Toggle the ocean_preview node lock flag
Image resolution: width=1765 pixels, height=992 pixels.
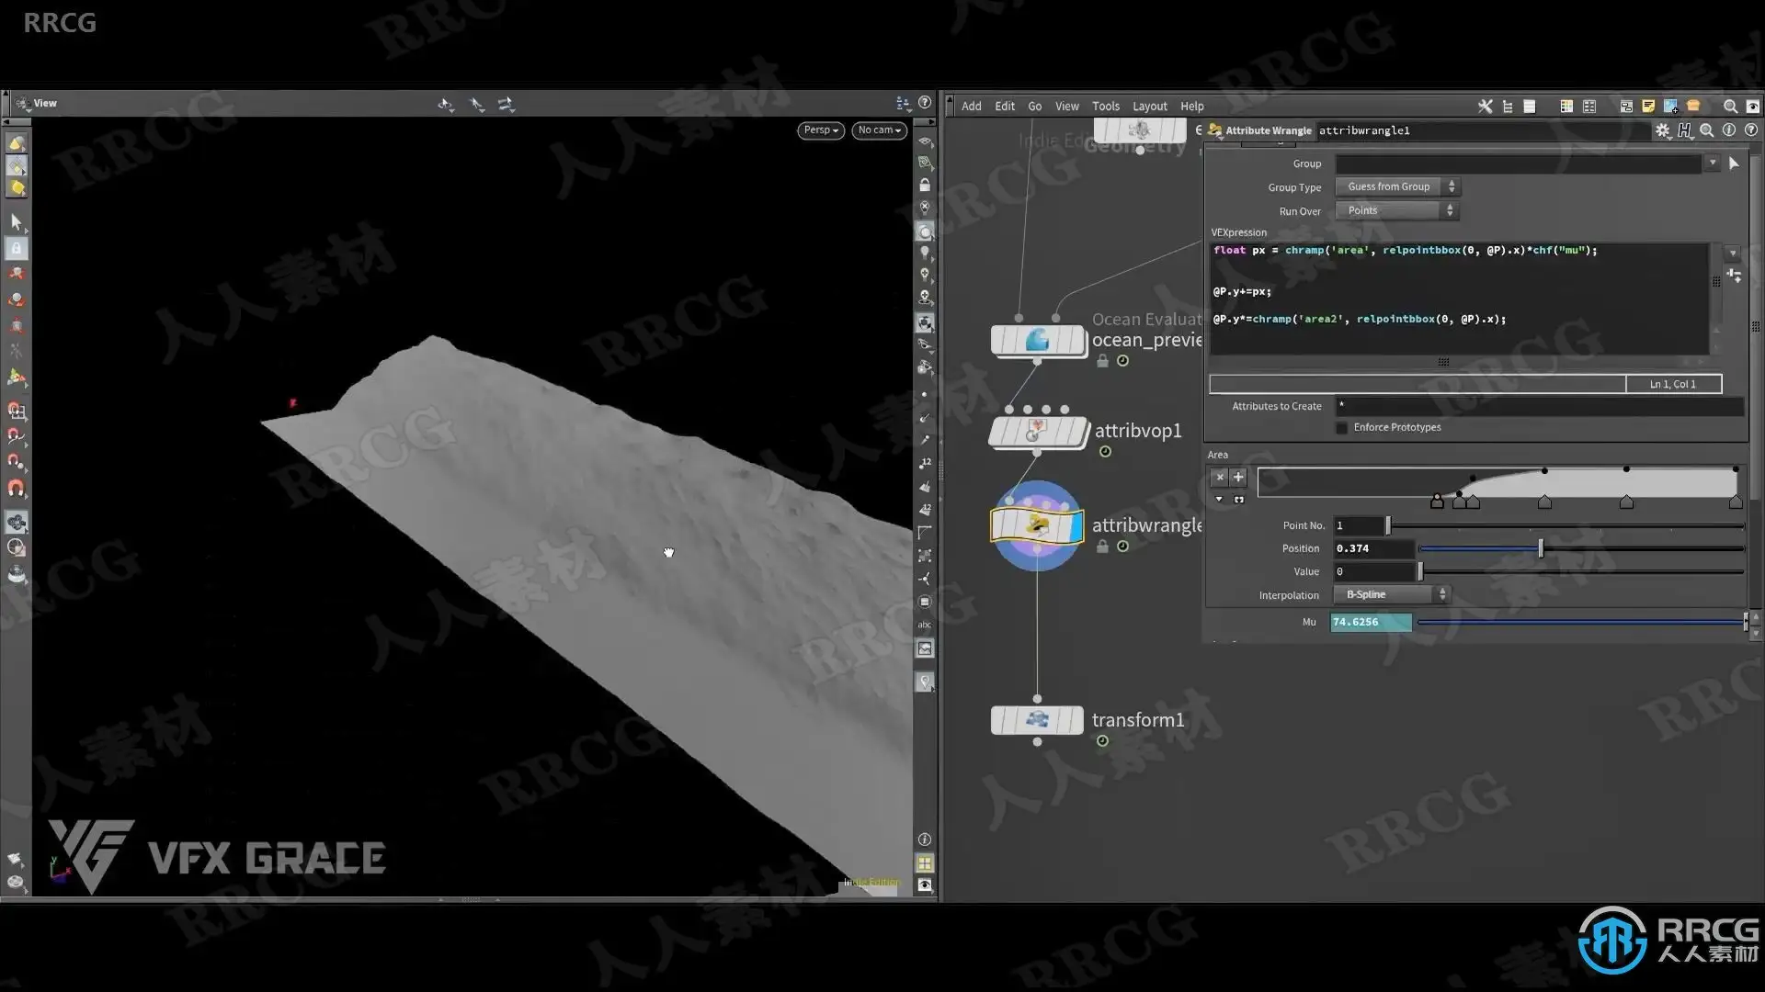(x=1102, y=361)
